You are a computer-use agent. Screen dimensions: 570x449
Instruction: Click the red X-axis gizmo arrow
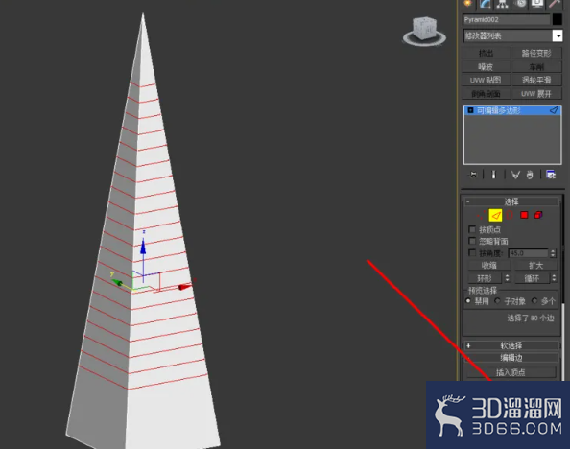[x=184, y=287]
